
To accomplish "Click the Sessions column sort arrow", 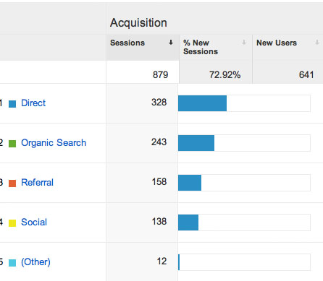I will [171, 43].
